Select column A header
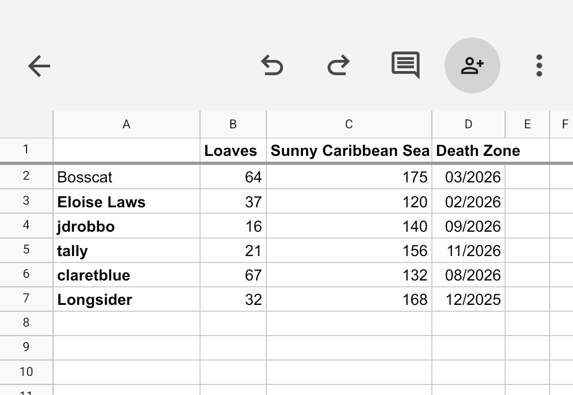 [x=126, y=125]
